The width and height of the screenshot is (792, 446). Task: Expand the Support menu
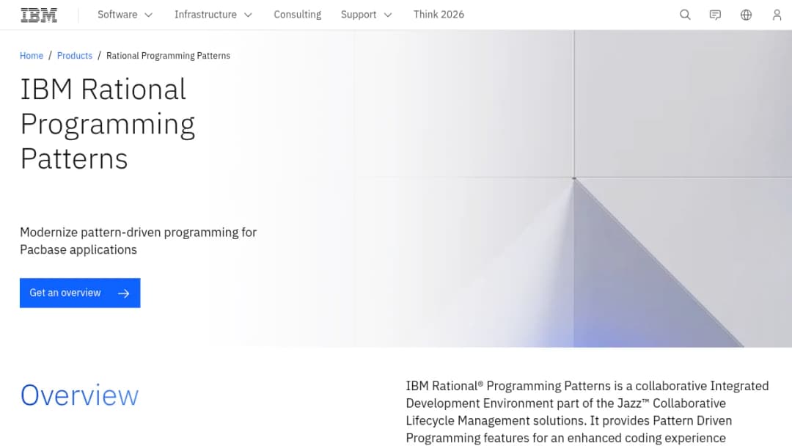click(x=366, y=15)
